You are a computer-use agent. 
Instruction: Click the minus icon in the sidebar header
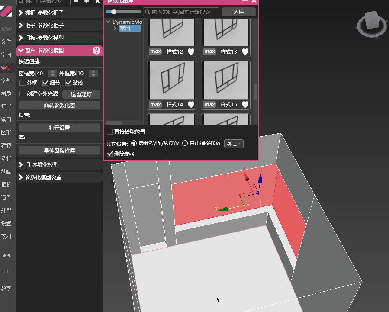76,1
